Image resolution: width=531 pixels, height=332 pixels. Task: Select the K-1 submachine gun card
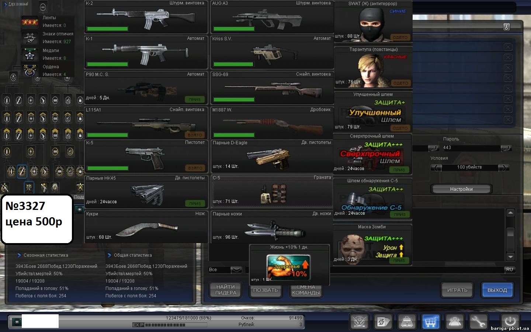tap(146, 52)
